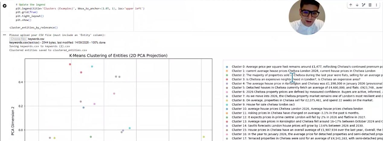Click the Cluster 1 orange legend marker

pyautogui.click(x=227, y=71)
